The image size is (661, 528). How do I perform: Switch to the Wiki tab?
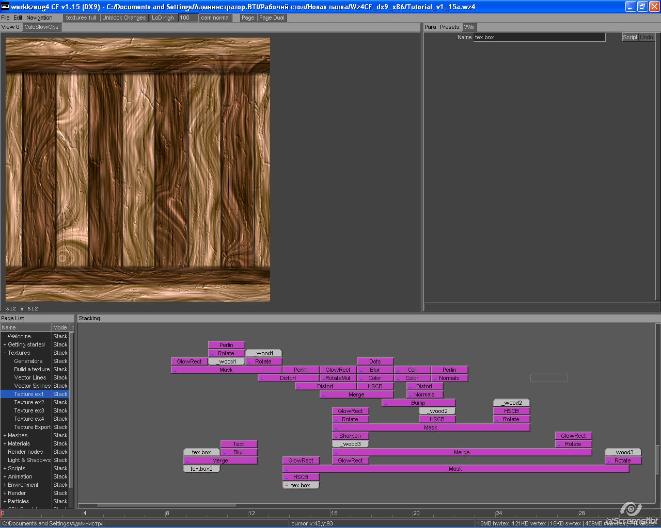coord(469,27)
